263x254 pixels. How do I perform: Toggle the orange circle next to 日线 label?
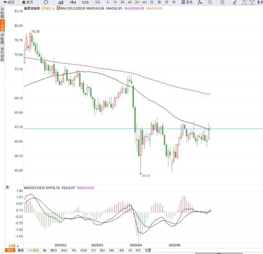(x=54, y=8)
